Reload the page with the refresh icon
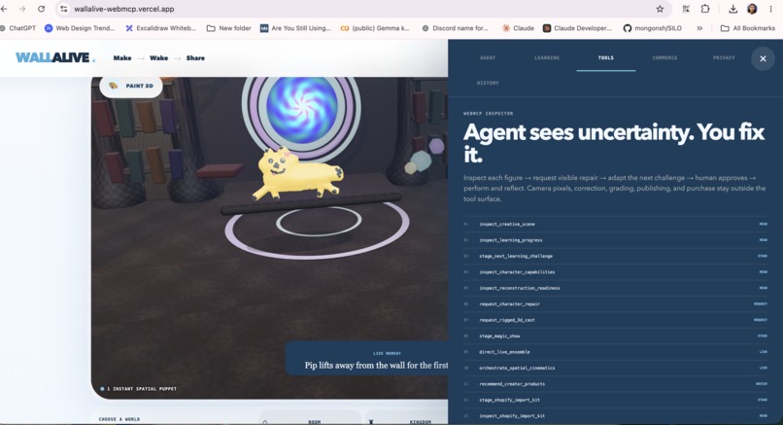 [x=42, y=9]
